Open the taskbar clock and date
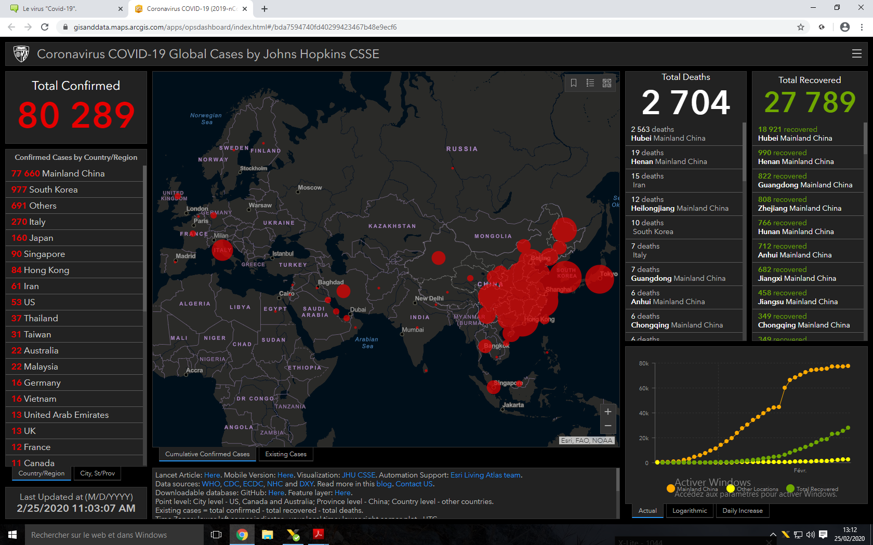 (x=850, y=535)
